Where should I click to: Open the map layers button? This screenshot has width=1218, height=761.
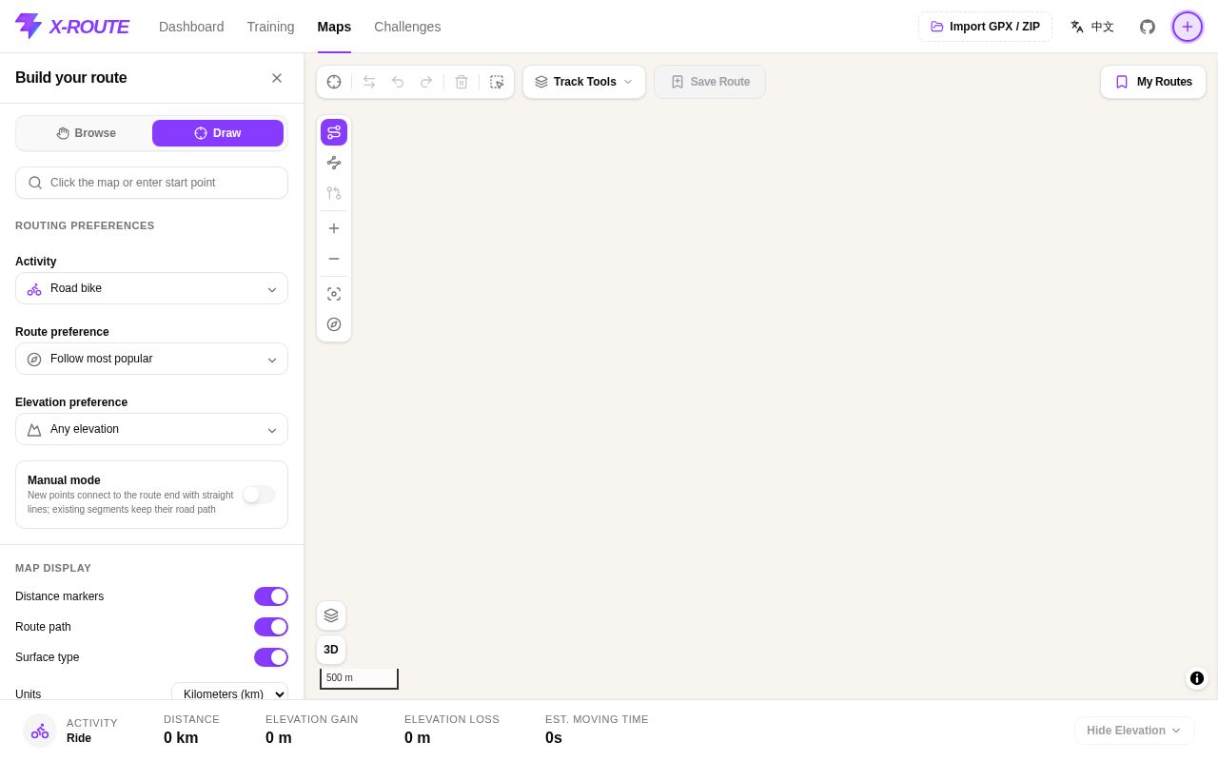click(x=331, y=615)
